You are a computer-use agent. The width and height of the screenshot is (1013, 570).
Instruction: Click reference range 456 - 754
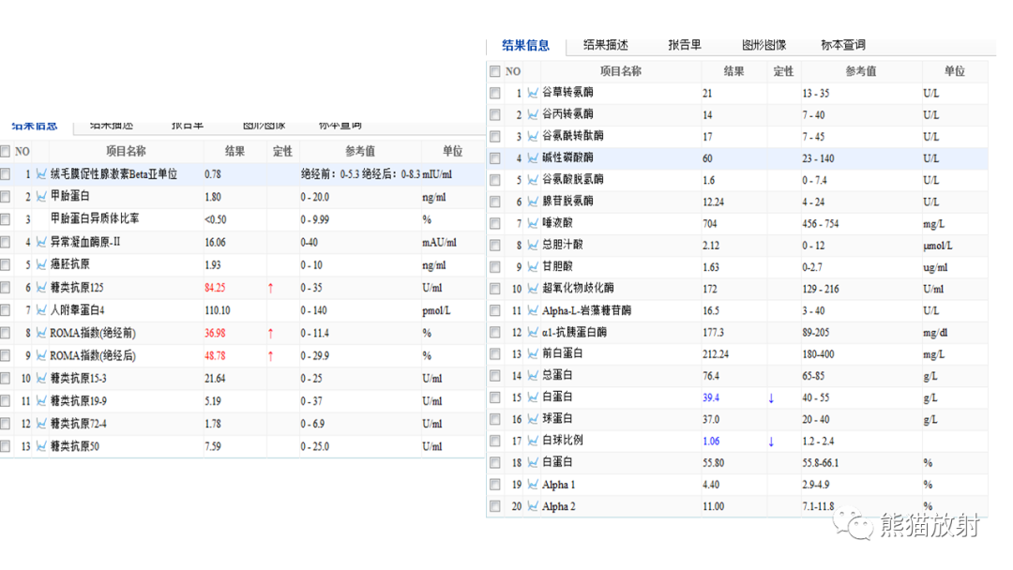point(821,223)
